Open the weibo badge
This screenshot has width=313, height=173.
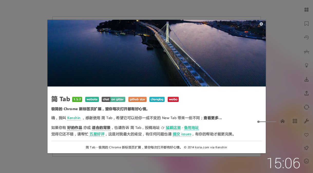click(173, 99)
